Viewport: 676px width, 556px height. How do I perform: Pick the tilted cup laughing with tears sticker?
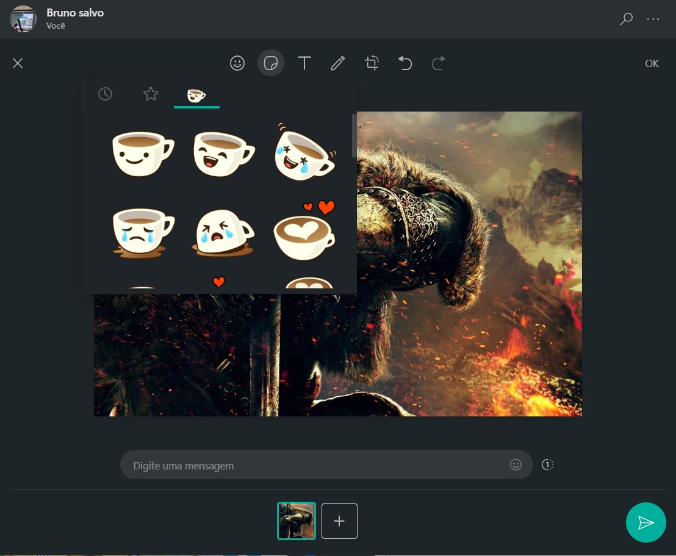click(x=305, y=152)
